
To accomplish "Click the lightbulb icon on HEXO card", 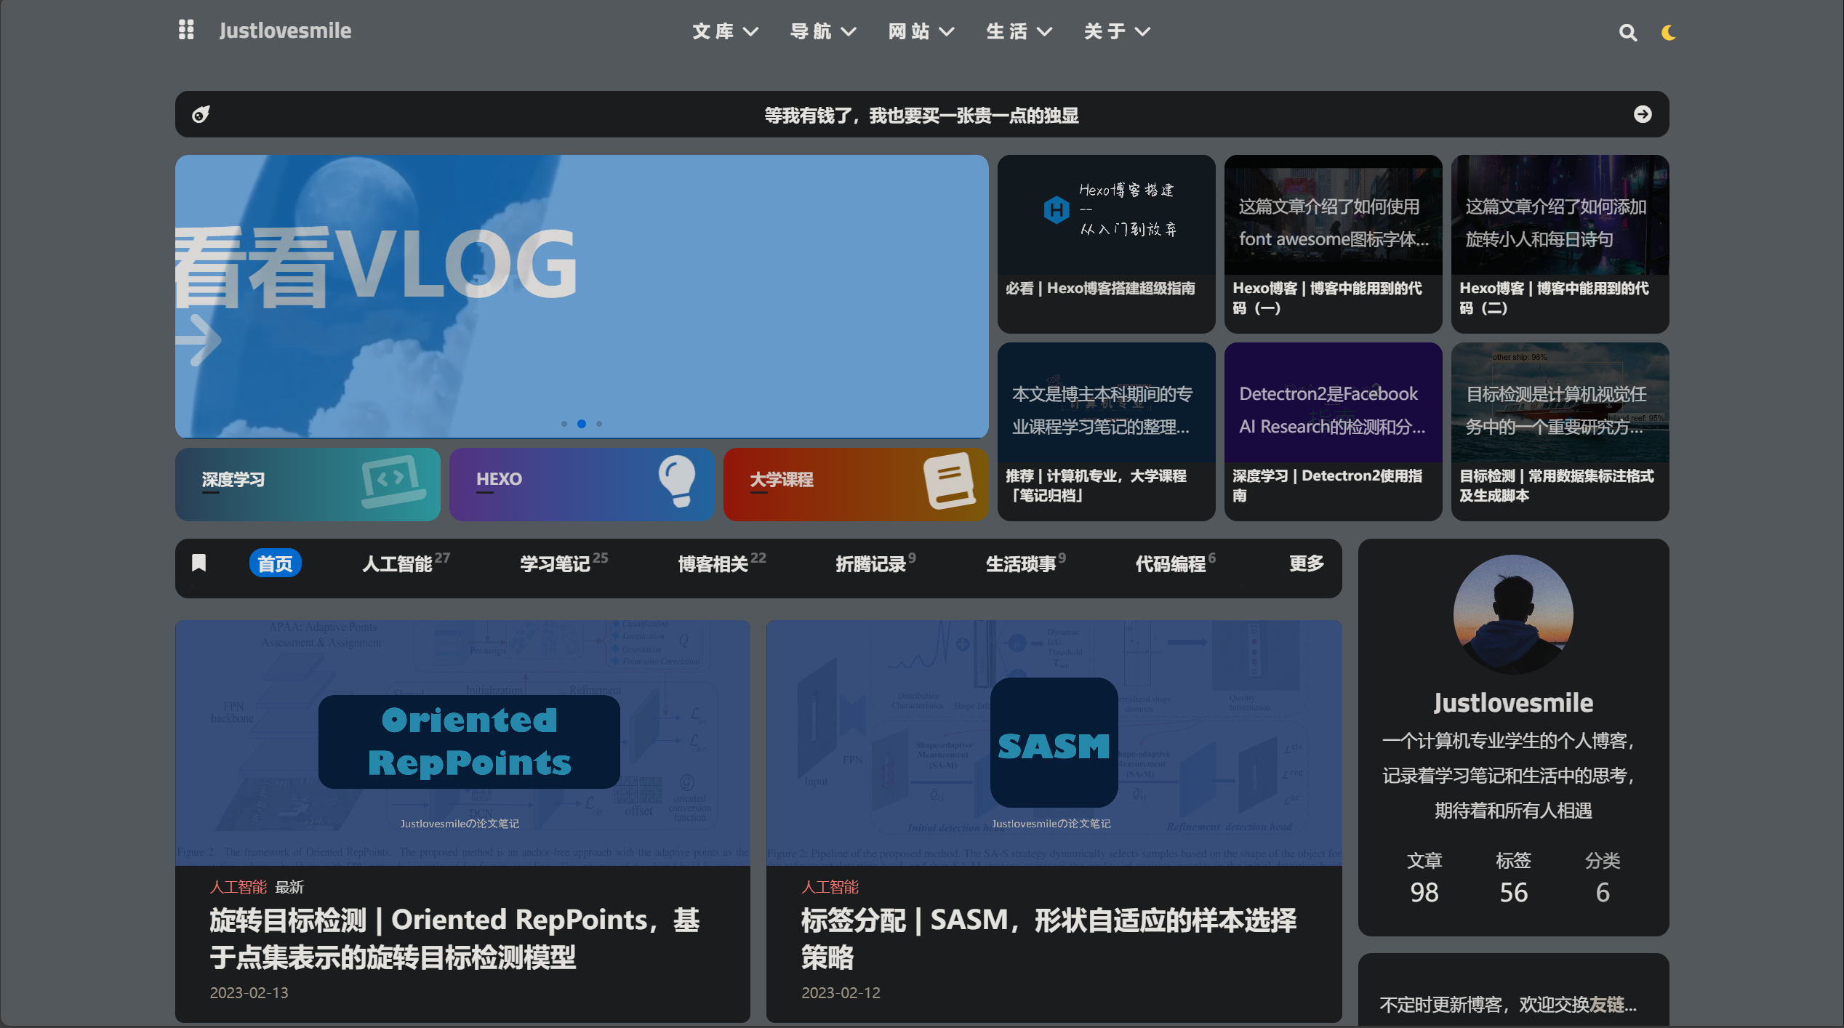I will 677,480.
